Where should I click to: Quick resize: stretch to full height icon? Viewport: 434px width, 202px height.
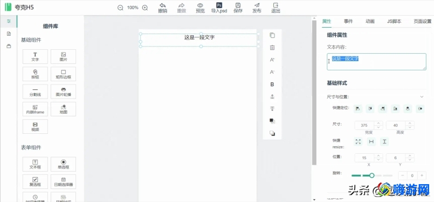coord(385,141)
